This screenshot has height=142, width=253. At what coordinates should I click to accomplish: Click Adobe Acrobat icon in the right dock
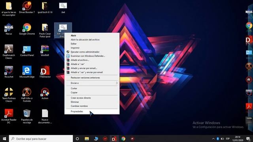(x=249, y=106)
